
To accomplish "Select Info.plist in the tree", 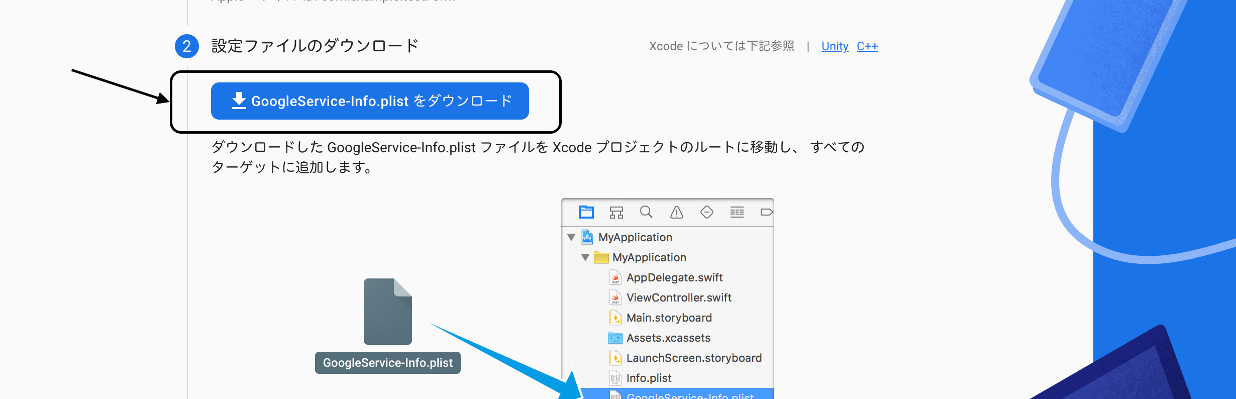I will [649, 378].
